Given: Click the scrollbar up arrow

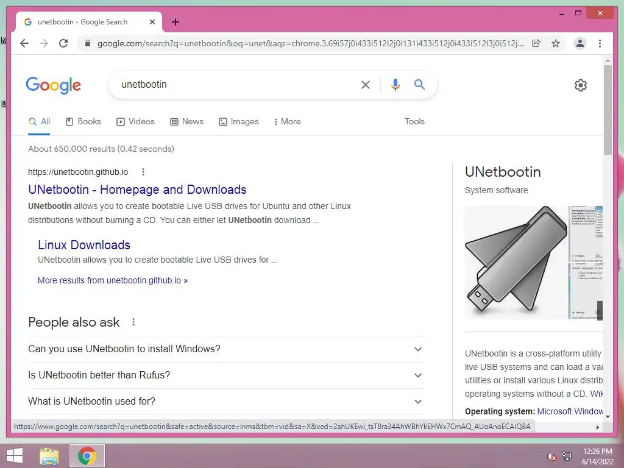Looking at the screenshot, I should point(608,60).
